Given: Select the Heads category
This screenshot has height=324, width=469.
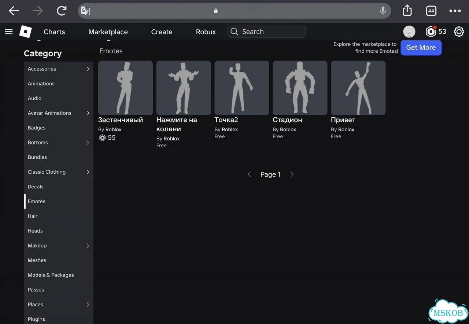Looking at the screenshot, I should (59, 231).
